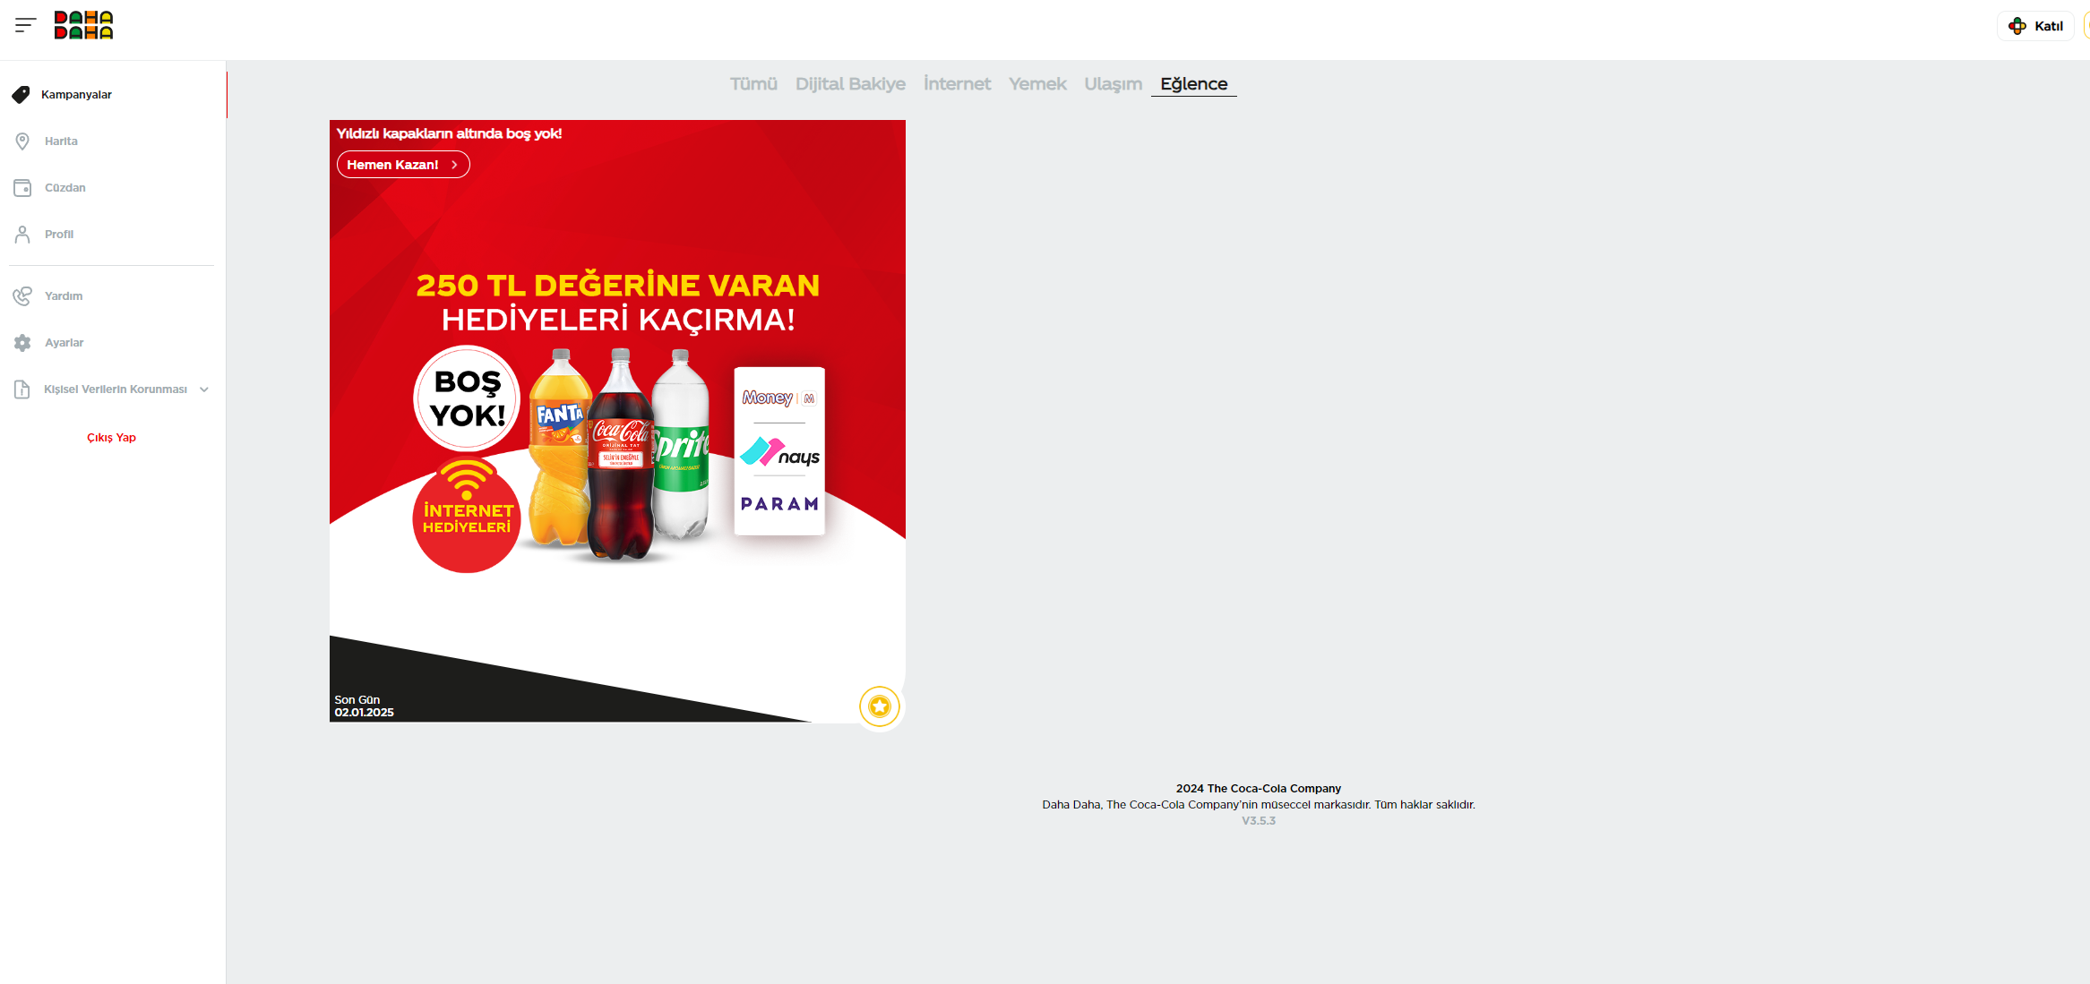
Task: Click the gold star badge on campaign
Action: pyautogui.click(x=879, y=706)
